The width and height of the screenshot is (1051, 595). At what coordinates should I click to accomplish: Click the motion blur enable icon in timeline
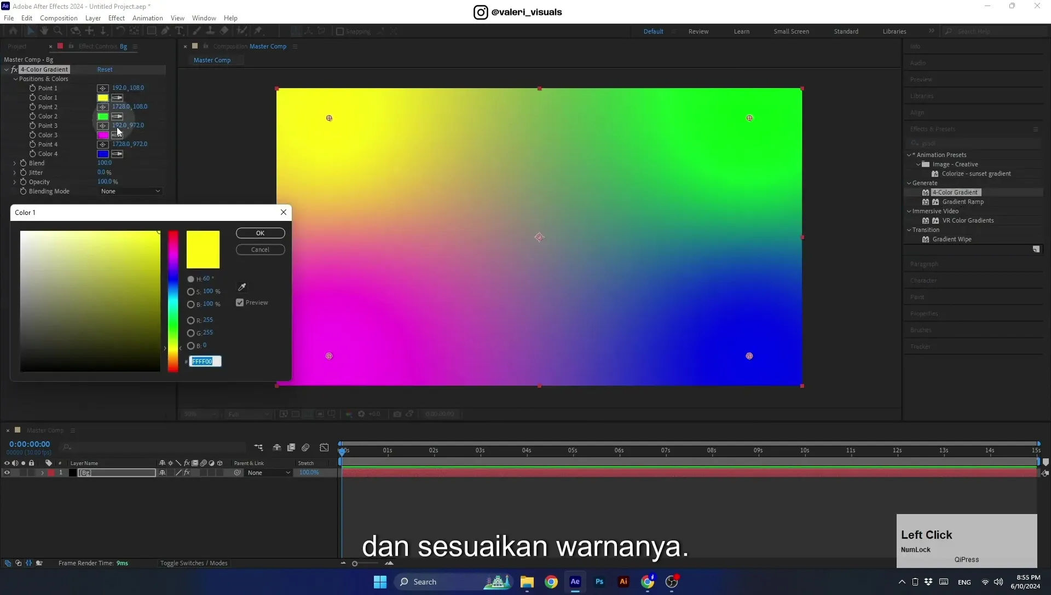click(305, 447)
